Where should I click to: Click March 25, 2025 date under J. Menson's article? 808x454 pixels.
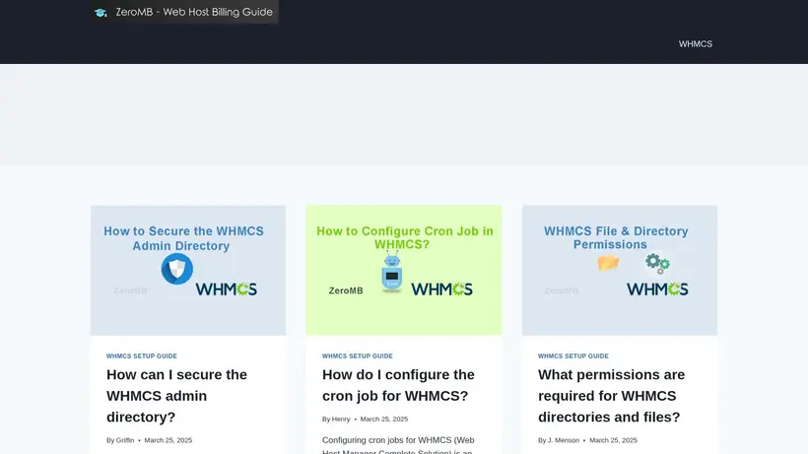click(613, 440)
